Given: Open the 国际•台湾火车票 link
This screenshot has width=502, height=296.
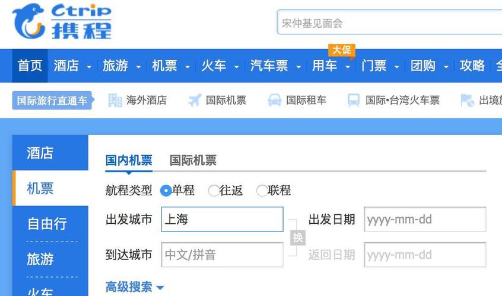Looking at the screenshot, I should [402, 100].
